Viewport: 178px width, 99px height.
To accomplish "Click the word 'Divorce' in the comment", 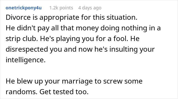I will (18, 18).
